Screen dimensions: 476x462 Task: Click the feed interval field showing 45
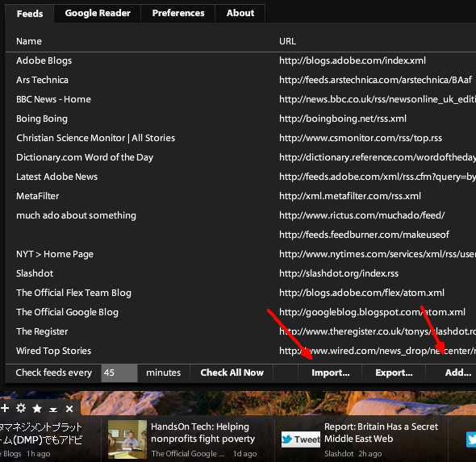(119, 373)
